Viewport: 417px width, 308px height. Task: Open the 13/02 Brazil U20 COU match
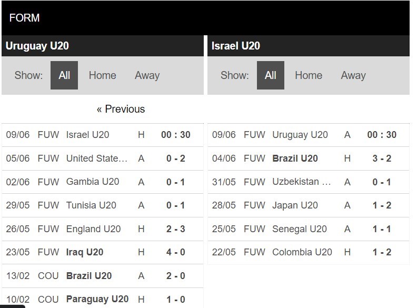click(103, 276)
